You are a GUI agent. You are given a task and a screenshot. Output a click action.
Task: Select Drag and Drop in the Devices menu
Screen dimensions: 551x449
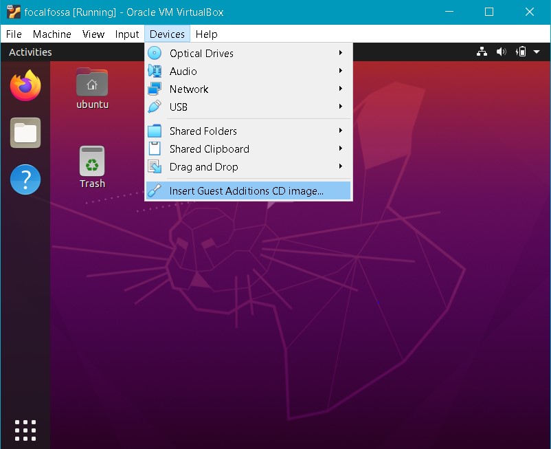point(204,167)
